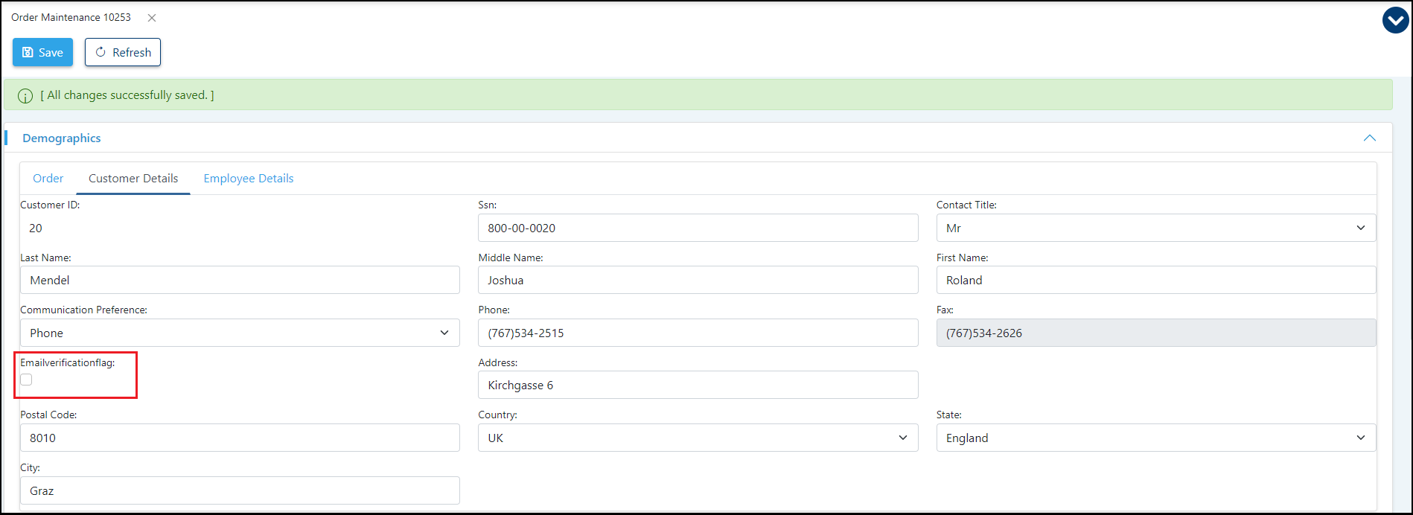This screenshot has height=515, width=1413.
Task: Select the Customer Details tab
Action: pos(133,179)
